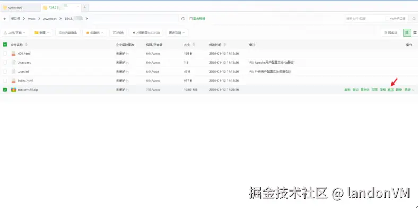418x208 pixels.
Task: Go to www breadcrumb
Action: 31,19
